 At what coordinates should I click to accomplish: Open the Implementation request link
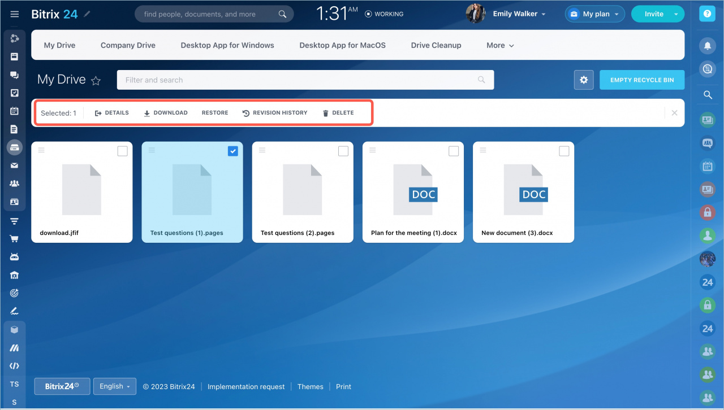[x=246, y=387]
